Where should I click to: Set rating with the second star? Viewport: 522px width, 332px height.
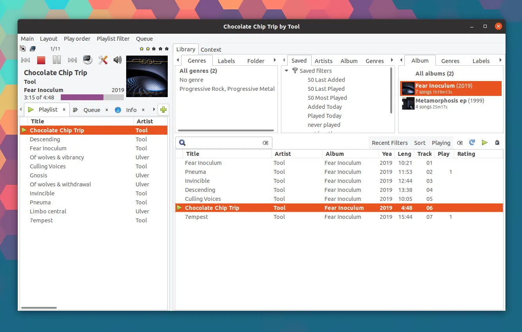pyautogui.click(x=148, y=49)
